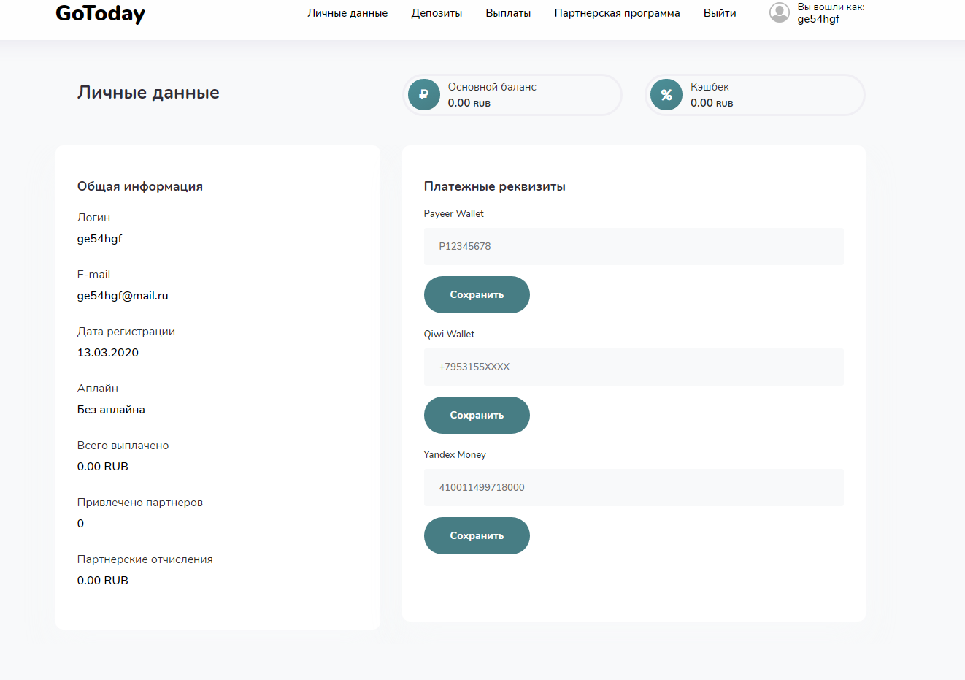Screen dimensions: 965x680
Task: Click the Всего выплачено label
Action: 123,446
